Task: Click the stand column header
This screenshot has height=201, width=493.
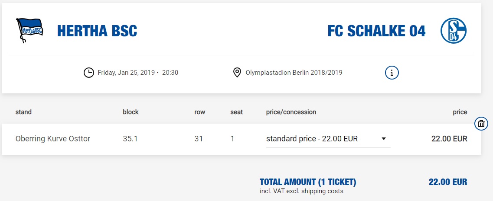Action: [23, 112]
